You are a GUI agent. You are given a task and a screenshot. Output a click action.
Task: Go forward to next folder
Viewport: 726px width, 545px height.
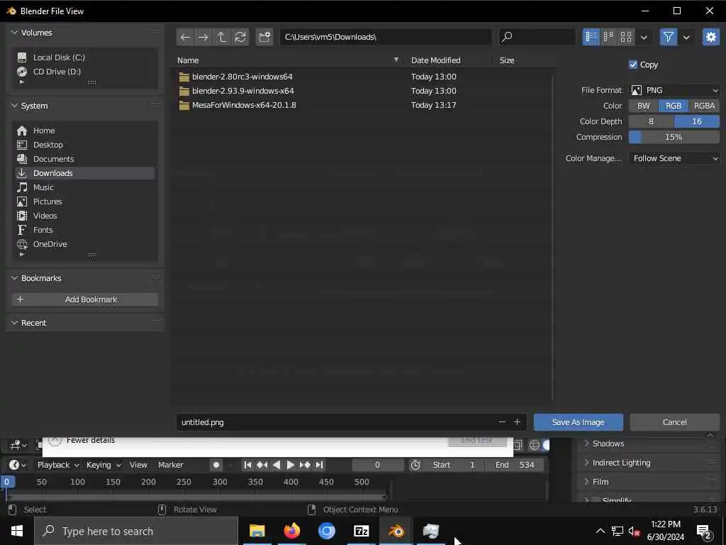[x=203, y=37]
